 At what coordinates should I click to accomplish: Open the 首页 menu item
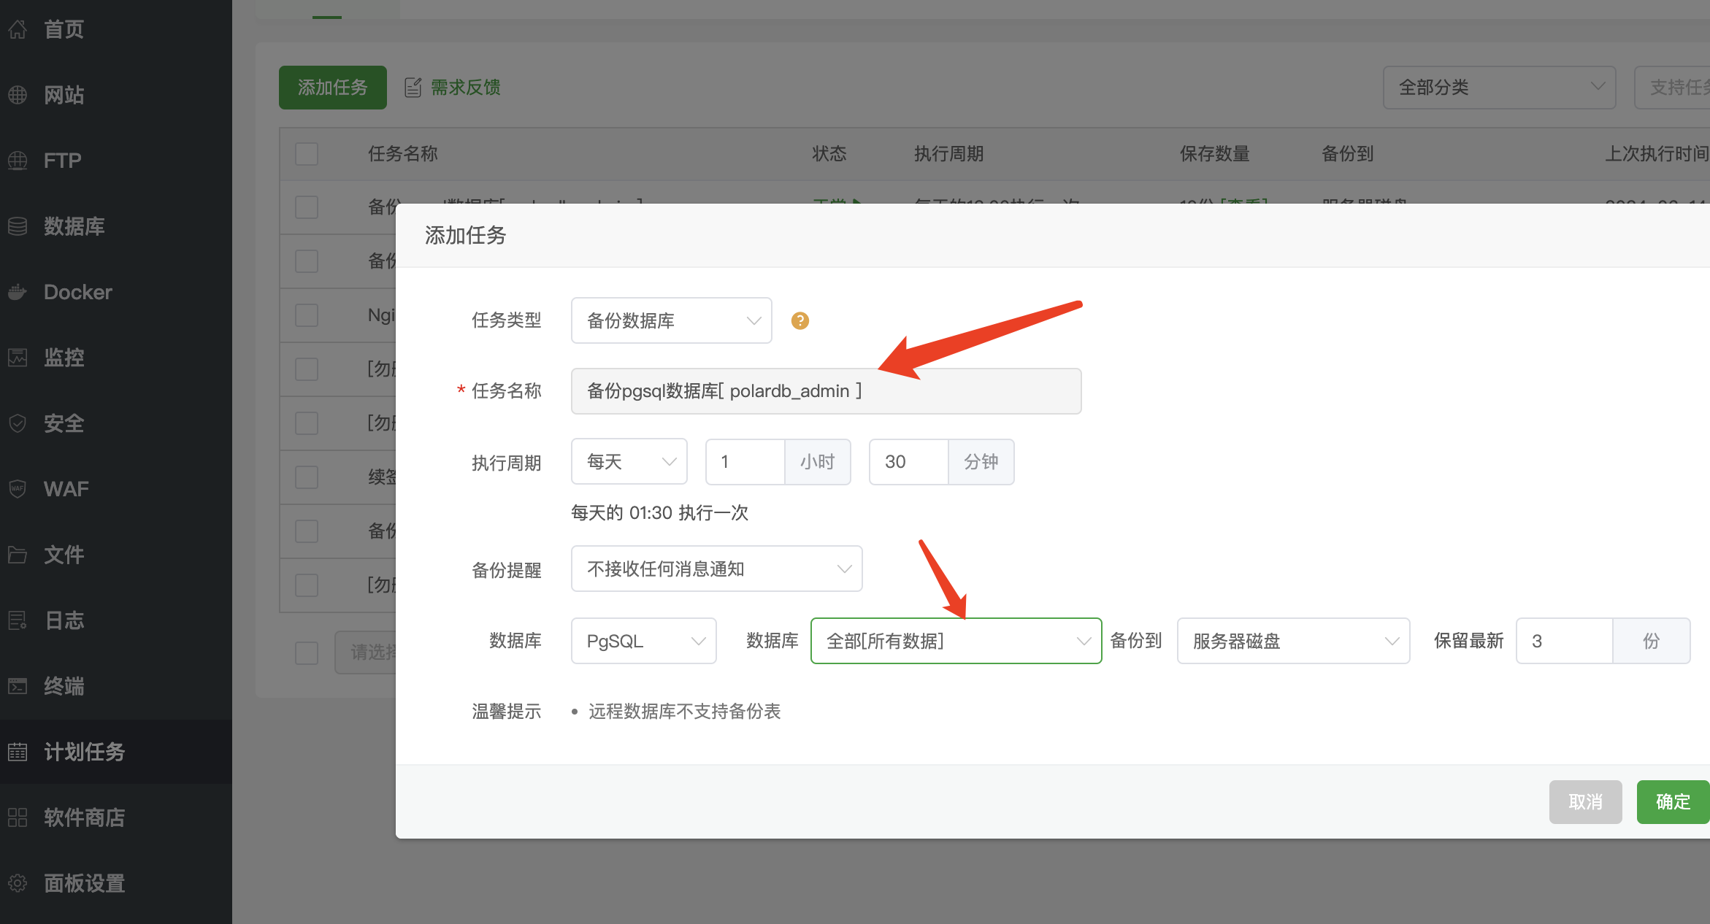coord(64,29)
